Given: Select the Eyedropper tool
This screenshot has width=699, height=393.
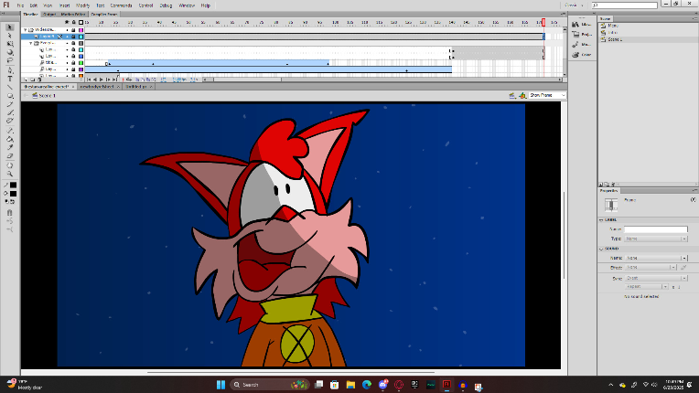Looking at the screenshot, I should tap(9, 147).
